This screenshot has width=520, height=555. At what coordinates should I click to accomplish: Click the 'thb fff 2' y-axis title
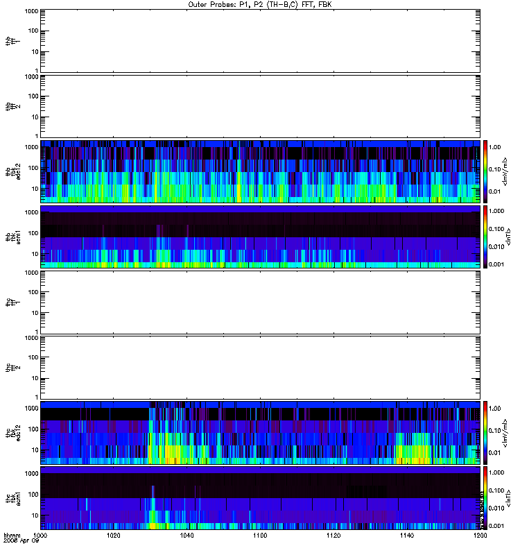pyautogui.click(x=13, y=106)
